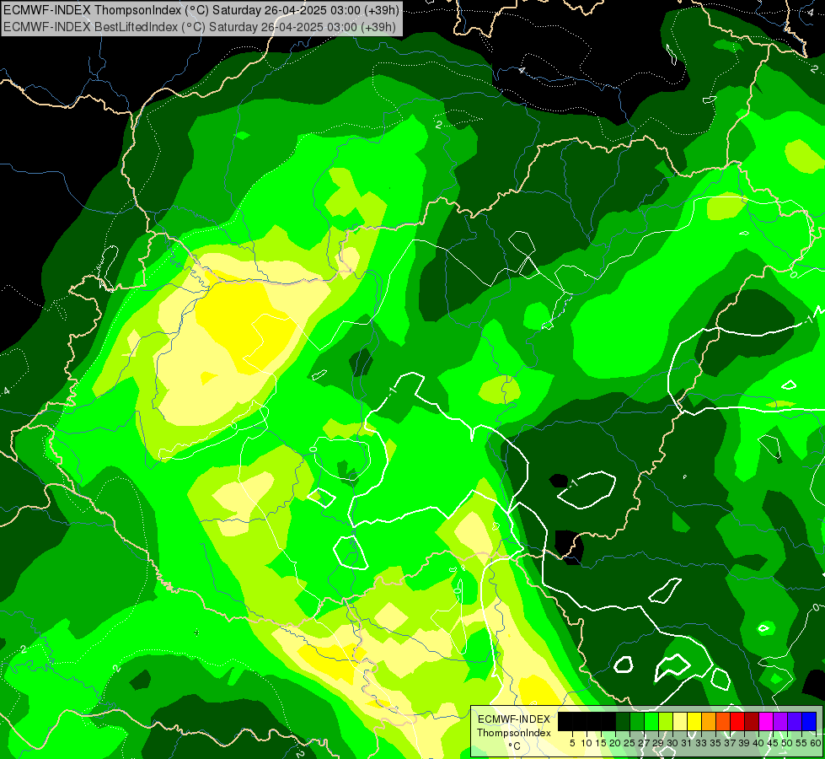The height and width of the screenshot is (759, 825).
Task: Click the legend tick value 35
Action: click(715, 743)
